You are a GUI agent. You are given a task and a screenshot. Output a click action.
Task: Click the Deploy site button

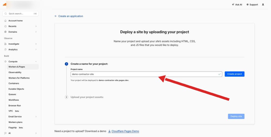[x=236, y=116]
